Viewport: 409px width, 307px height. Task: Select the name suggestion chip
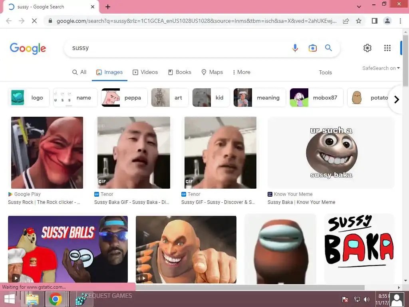pos(75,98)
